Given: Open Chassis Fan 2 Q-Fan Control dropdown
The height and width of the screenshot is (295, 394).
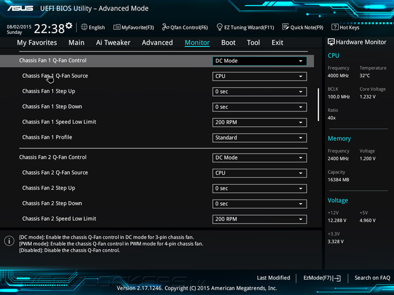Looking at the screenshot, I should click(x=259, y=158).
